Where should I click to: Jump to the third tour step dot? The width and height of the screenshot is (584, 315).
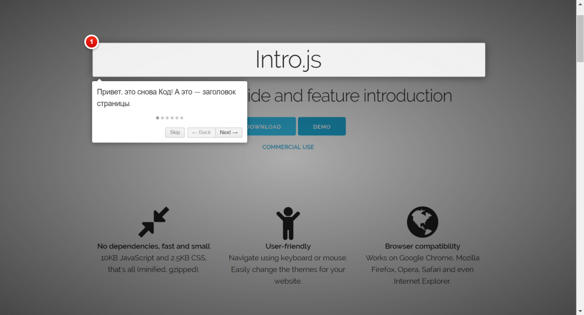167,117
